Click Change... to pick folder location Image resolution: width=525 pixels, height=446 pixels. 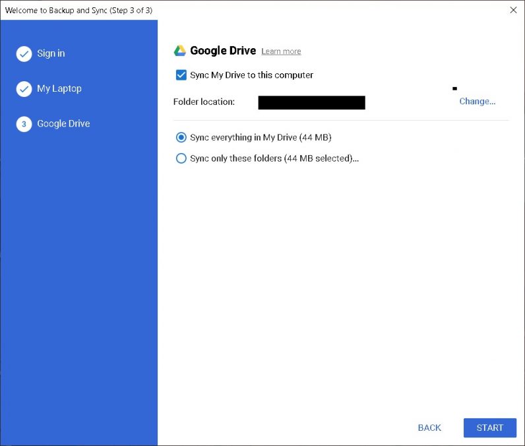pos(477,101)
